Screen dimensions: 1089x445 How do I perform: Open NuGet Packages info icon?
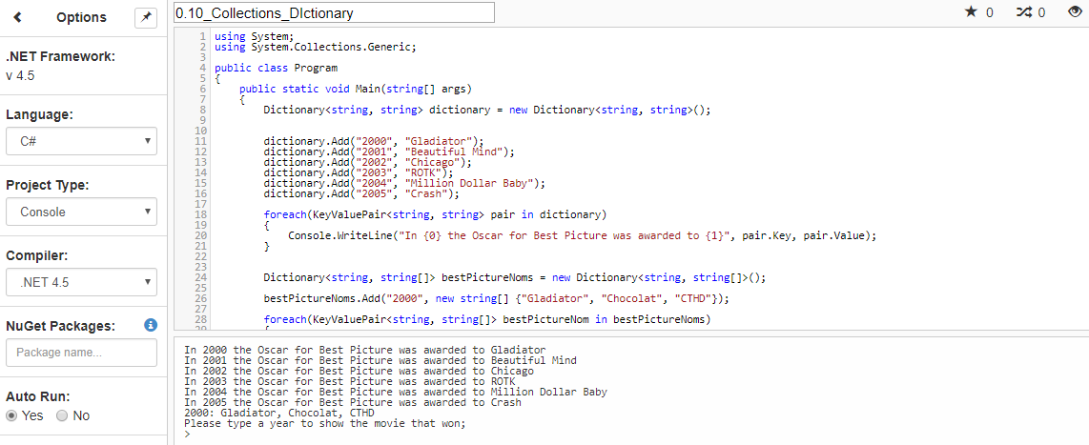tap(150, 325)
